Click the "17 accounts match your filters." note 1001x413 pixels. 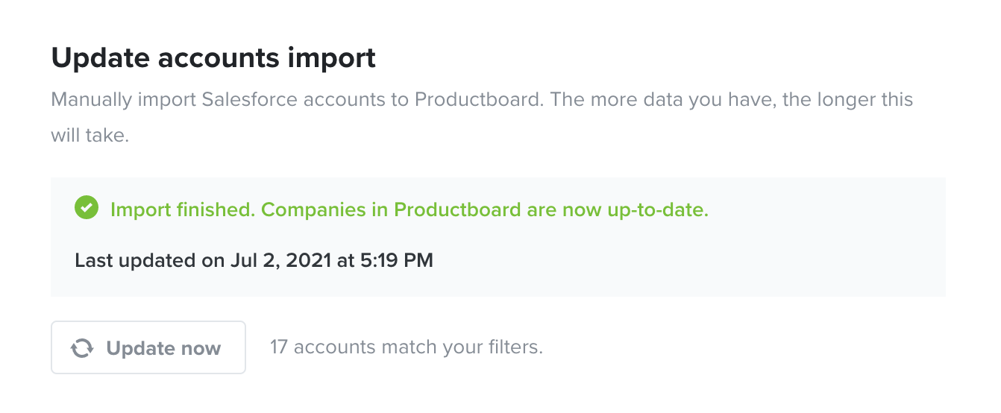point(407,347)
